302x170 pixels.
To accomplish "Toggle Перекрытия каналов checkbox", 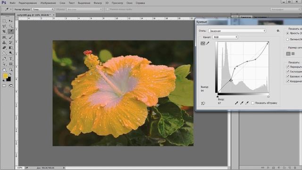I will click(x=288, y=67).
